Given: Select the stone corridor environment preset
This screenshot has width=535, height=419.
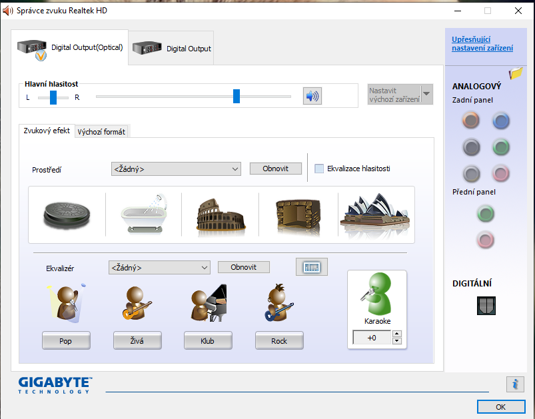Looking at the screenshot, I should [x=298, y=217].
